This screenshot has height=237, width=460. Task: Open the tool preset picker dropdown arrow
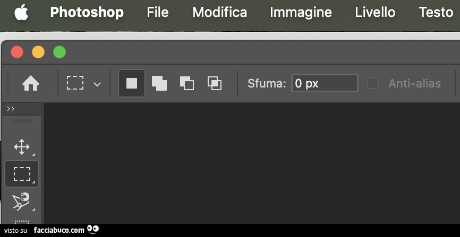(97, 84)
